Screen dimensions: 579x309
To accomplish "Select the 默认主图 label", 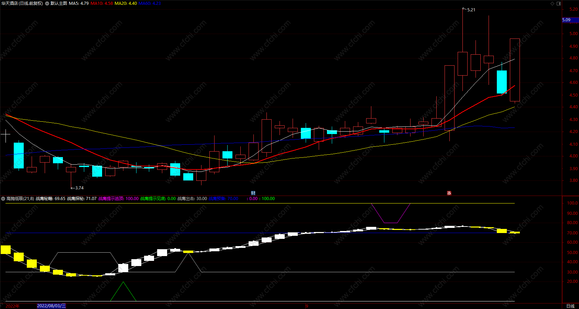I will point(59,3).
